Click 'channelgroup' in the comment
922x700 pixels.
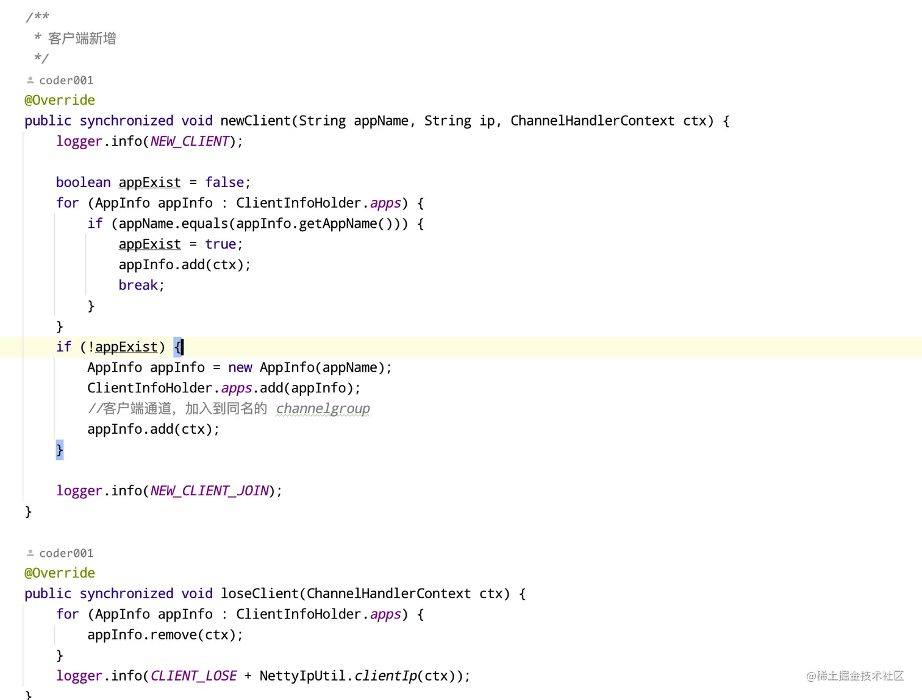(323, 409)
